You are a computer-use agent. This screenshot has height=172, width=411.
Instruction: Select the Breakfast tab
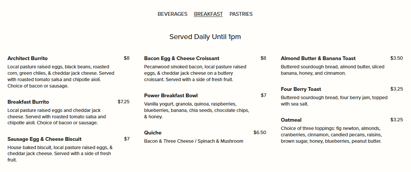(x=208, y=14)
